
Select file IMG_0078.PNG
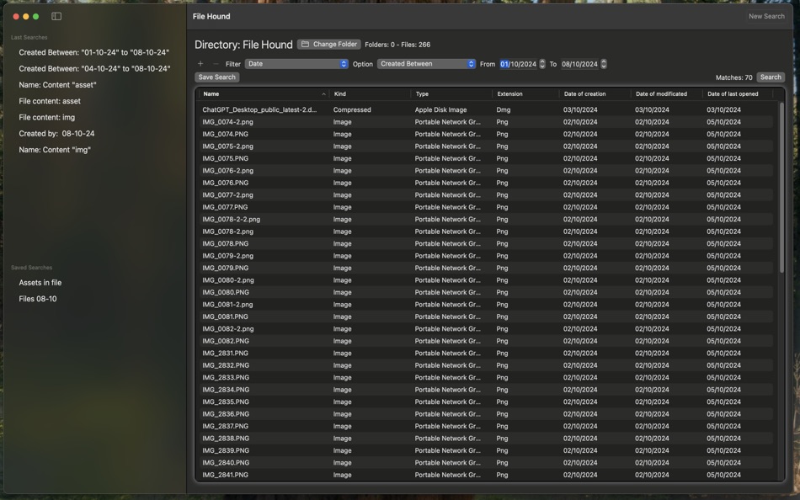[x=486, y=244]
